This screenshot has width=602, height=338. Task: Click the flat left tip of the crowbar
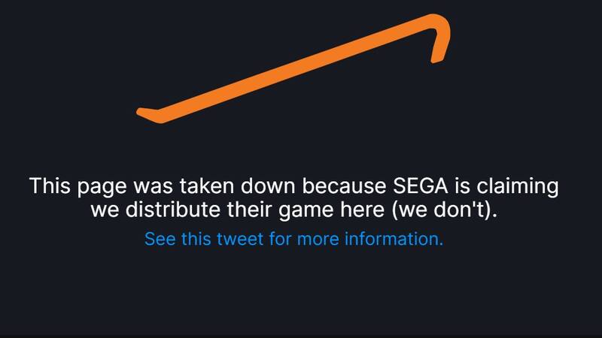(147, 113)
